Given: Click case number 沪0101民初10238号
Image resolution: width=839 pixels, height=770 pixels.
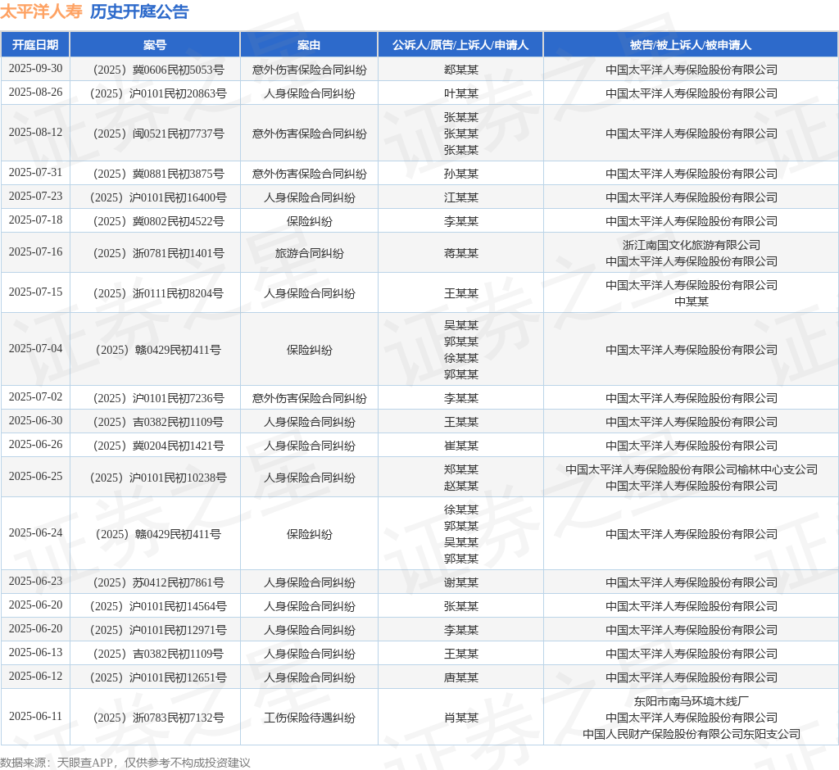Looking at the screenshot, I should click(x=158, y=478).
